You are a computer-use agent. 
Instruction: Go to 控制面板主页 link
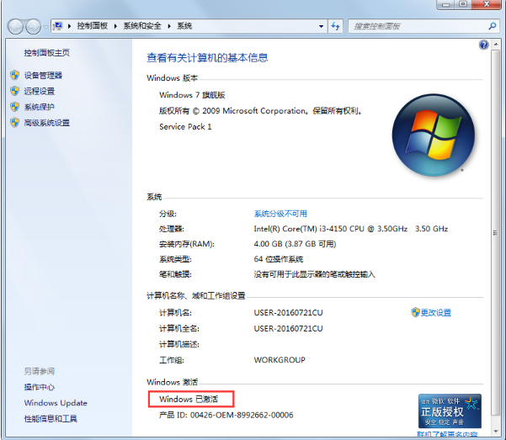coord(46,53)
